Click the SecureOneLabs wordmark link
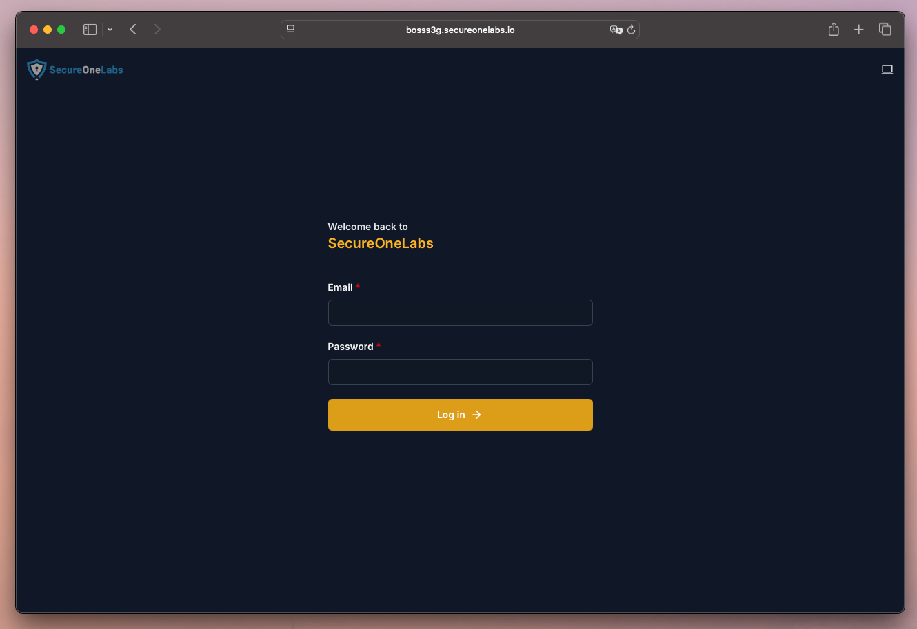Screen dimensions: 917x629 coord(86,70)
